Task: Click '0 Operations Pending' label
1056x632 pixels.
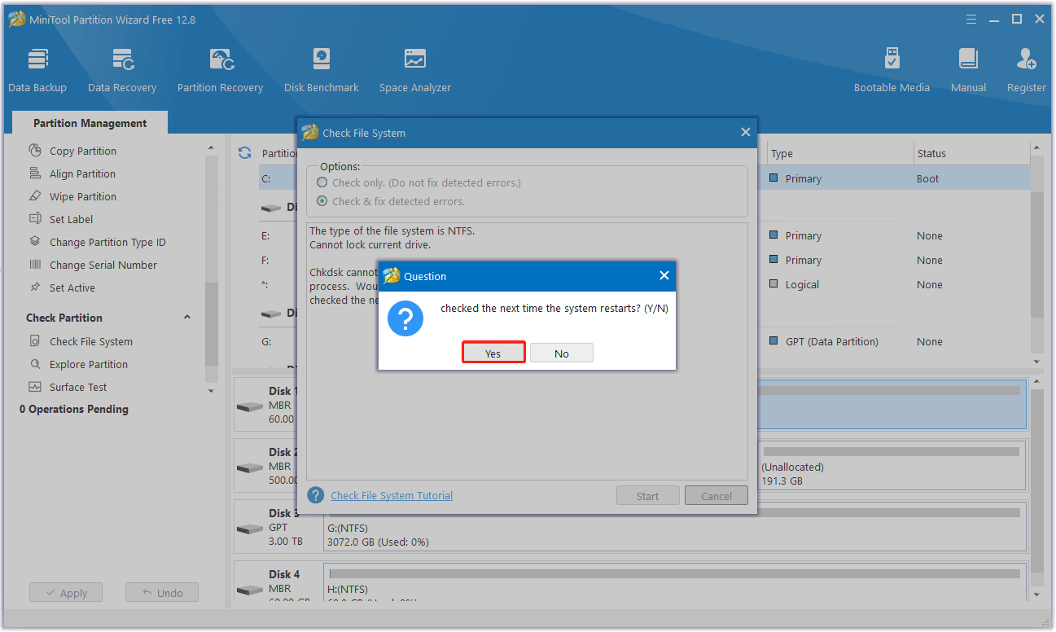Action: point(74,409)
